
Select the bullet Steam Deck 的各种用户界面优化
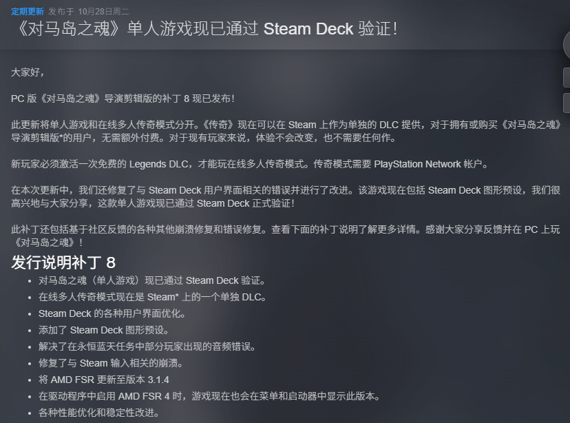[112, 313]
